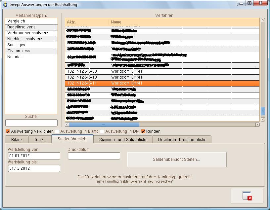Click the Name column header
270x210 pixels.
point(184,22)
